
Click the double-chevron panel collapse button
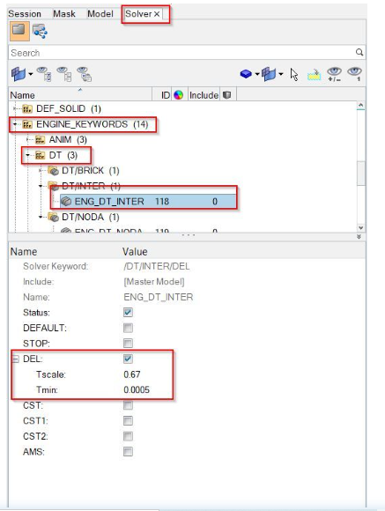(359, 237)
